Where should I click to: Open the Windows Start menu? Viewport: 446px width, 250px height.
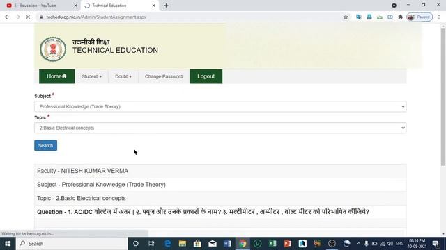(8, 244)
